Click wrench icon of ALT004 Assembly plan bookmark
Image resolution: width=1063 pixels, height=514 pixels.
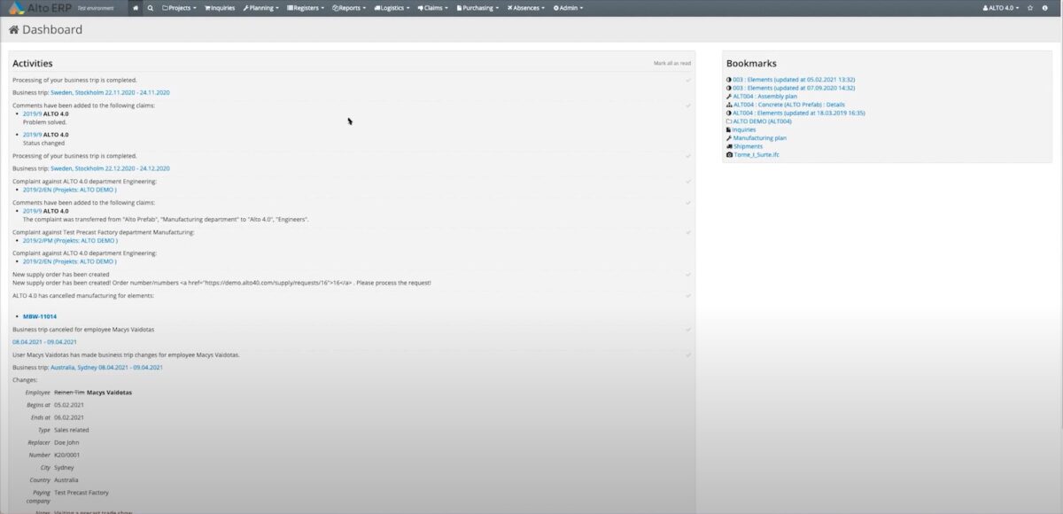point(728,97)
